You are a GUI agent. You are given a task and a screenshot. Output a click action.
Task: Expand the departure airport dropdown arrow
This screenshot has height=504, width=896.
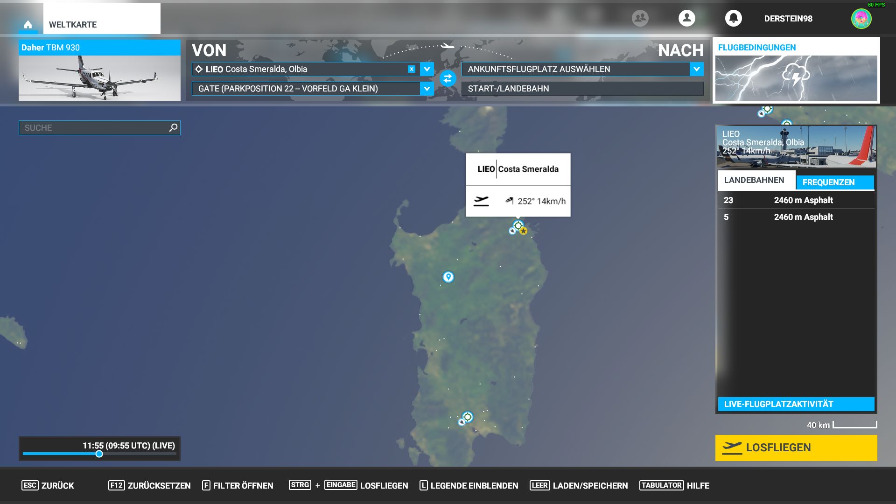[427, 69]
